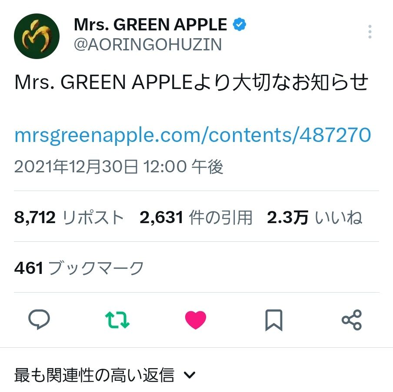Open the share icon
393x392 pixels.
point(352,320)
